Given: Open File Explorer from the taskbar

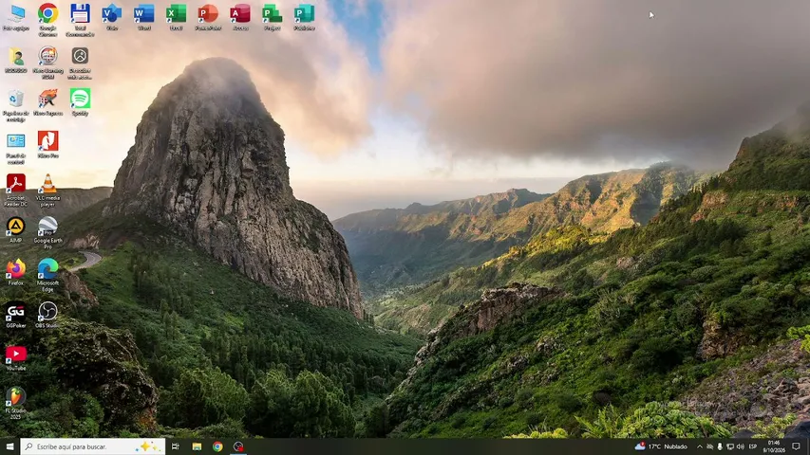Looking at the screenshot, I should pos(197,446).
